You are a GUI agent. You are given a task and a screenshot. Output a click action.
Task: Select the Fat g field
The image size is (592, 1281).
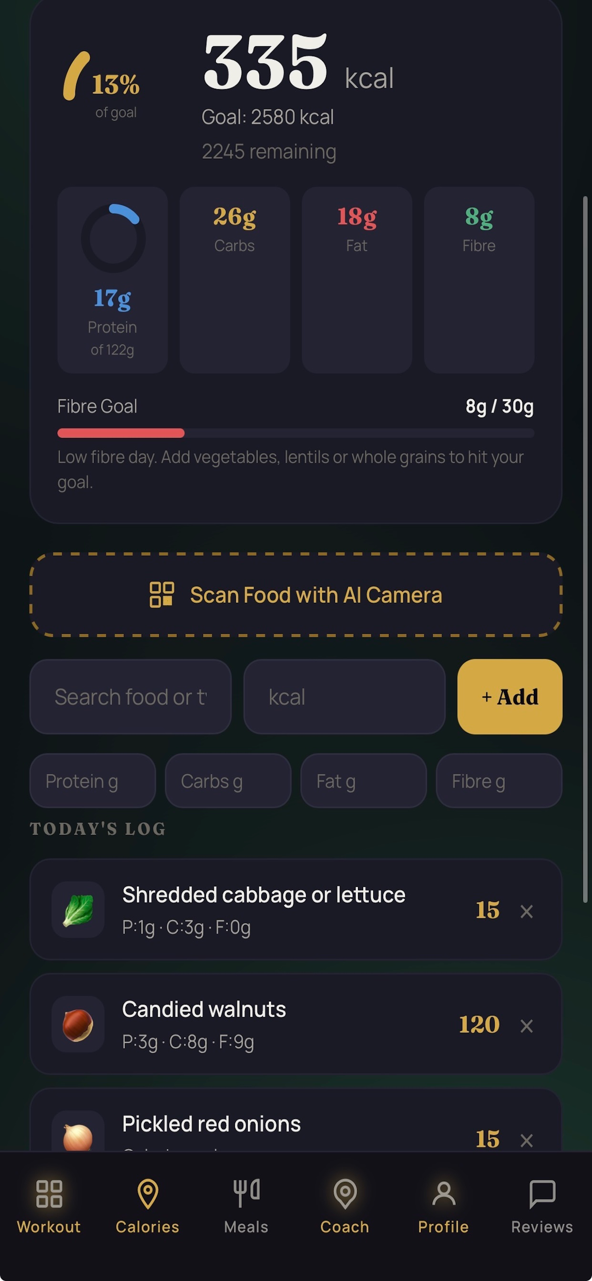(364, 781)
